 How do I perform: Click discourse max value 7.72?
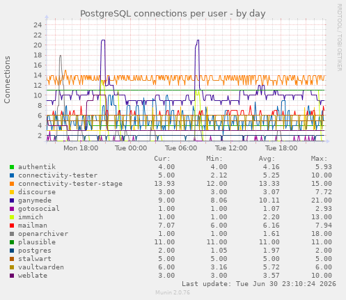(324, 192)
